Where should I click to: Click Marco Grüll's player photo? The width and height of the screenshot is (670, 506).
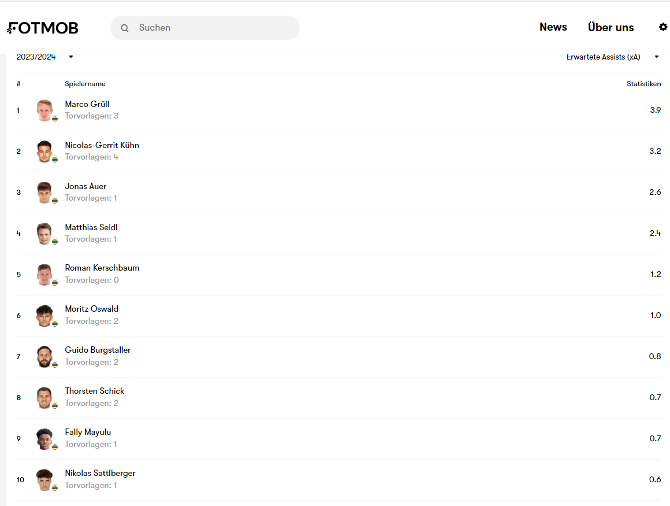(44, 110)
